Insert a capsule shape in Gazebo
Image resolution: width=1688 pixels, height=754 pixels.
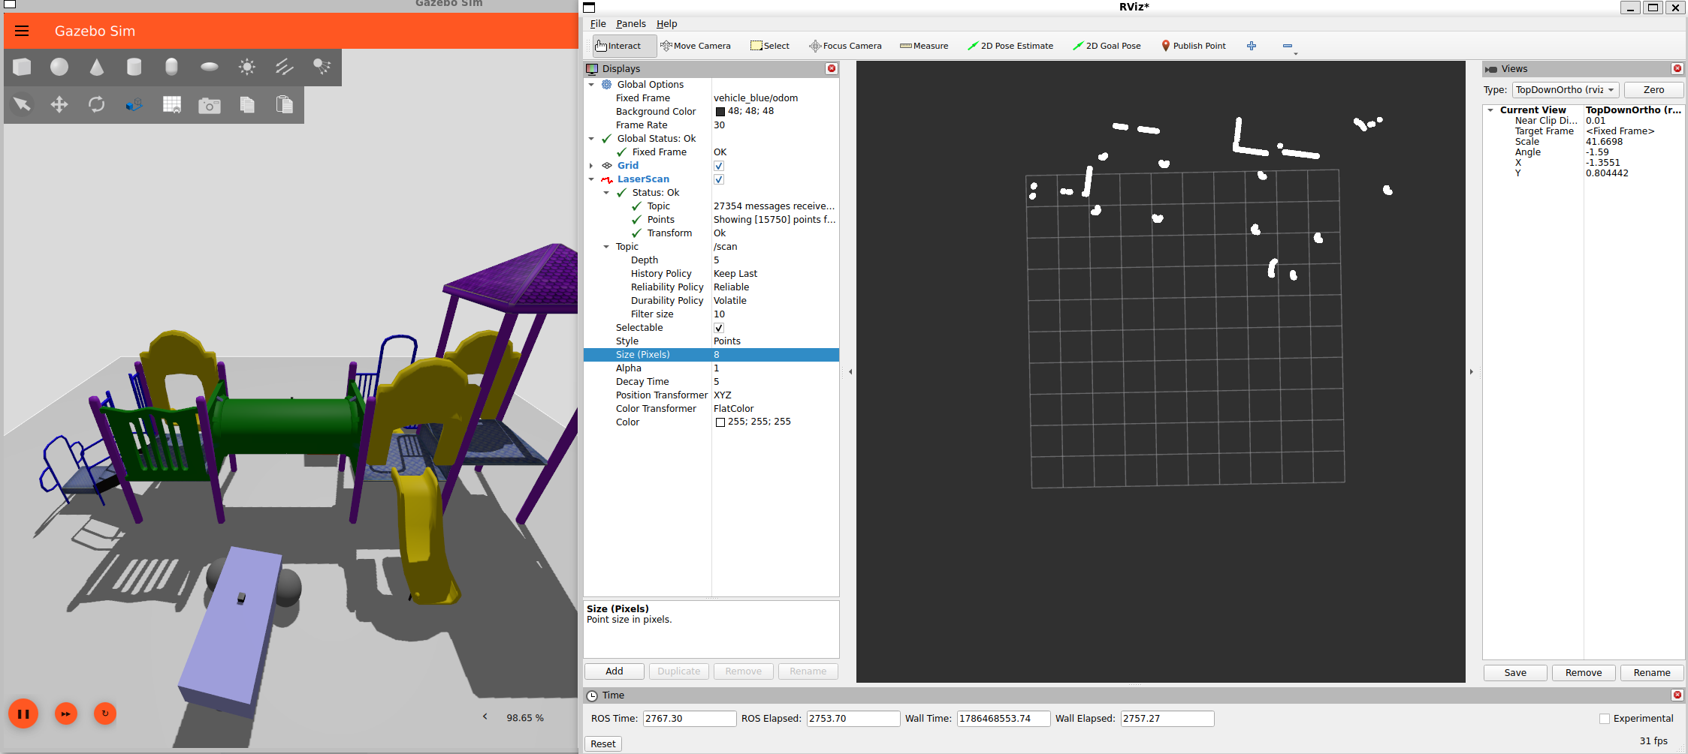point(171,67)
